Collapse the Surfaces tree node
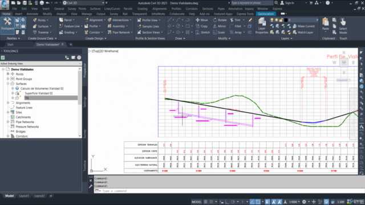 [x=8, y=84]
